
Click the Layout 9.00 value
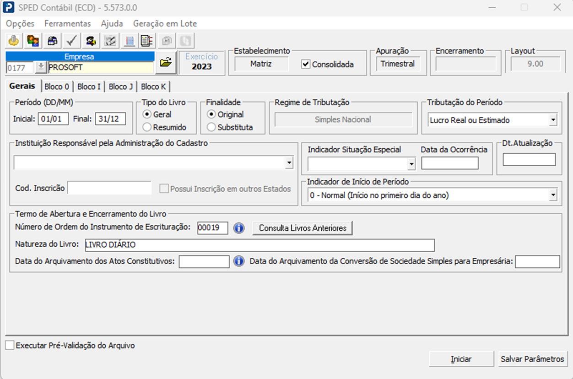pos(535,64)
